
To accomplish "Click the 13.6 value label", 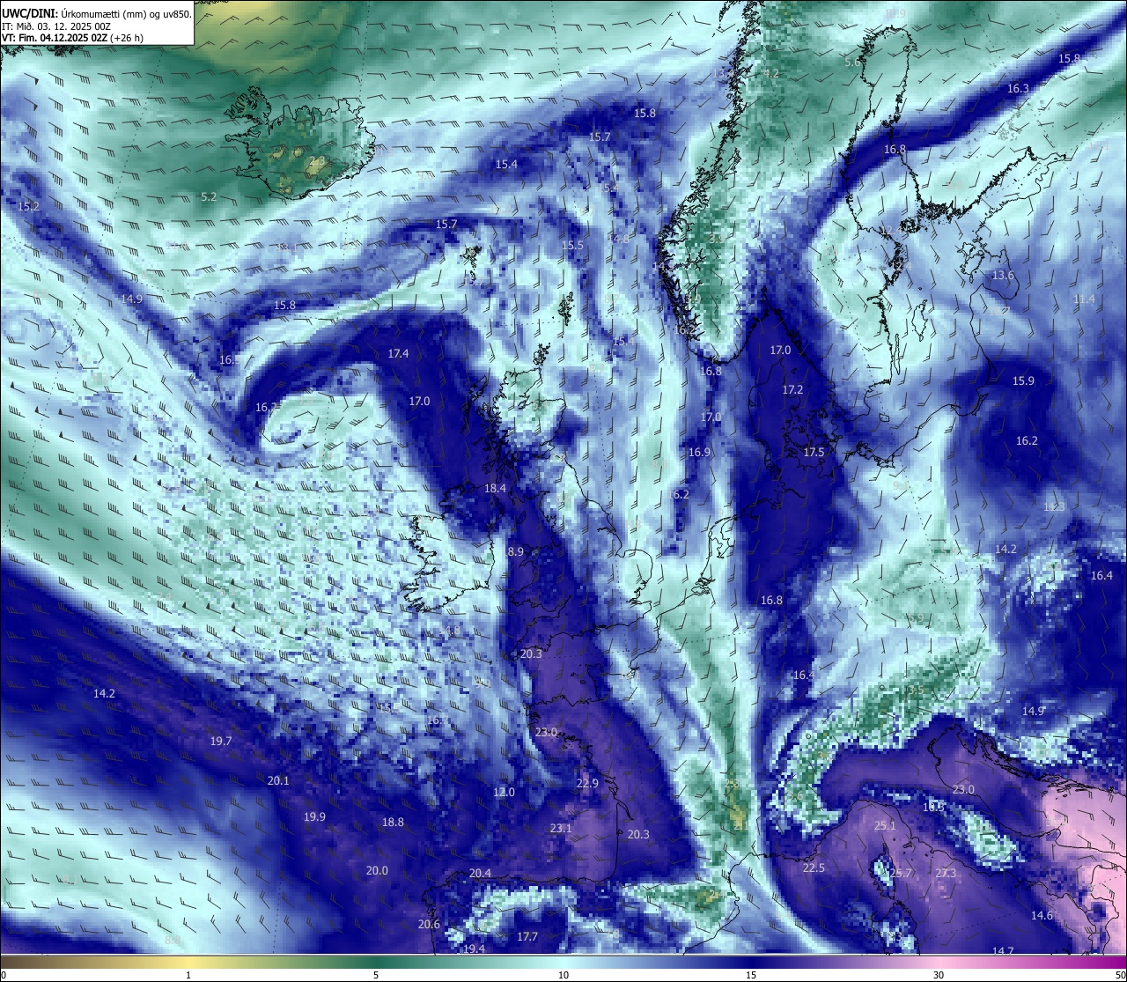I will coord(1003,276).
